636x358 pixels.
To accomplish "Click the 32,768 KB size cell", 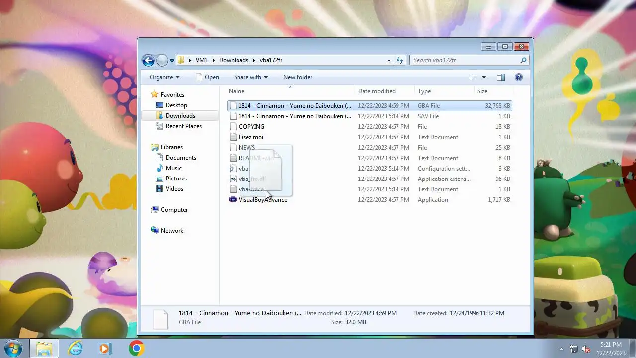I will (x=497, y=106).
